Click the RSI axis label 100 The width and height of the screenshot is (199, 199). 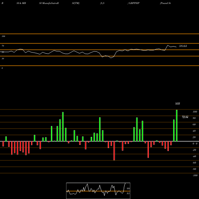(3, 36)
